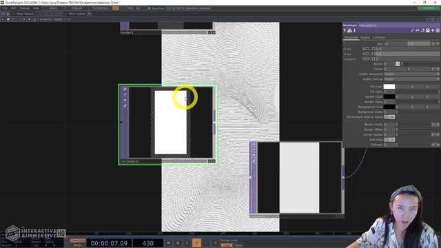The image size is (441, 248).
Task: Add a new layout with plus icon
Action: coord(89,14)
